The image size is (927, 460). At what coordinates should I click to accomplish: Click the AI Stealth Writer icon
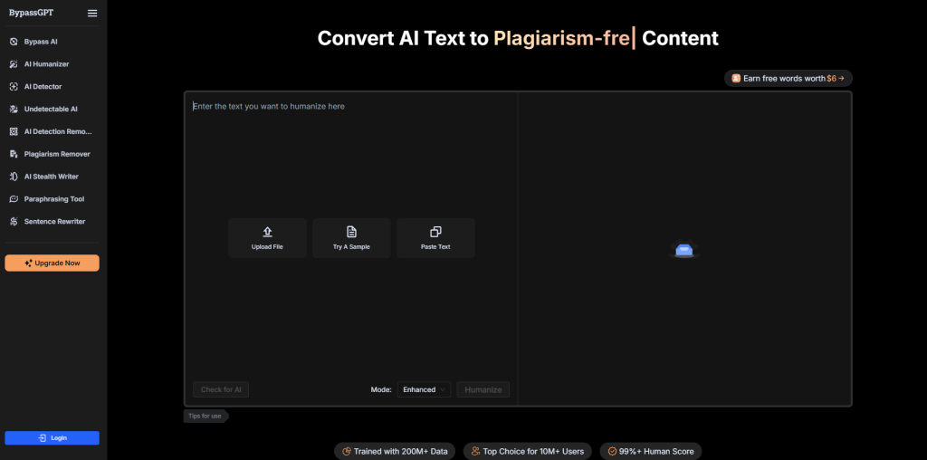(14, 177)
